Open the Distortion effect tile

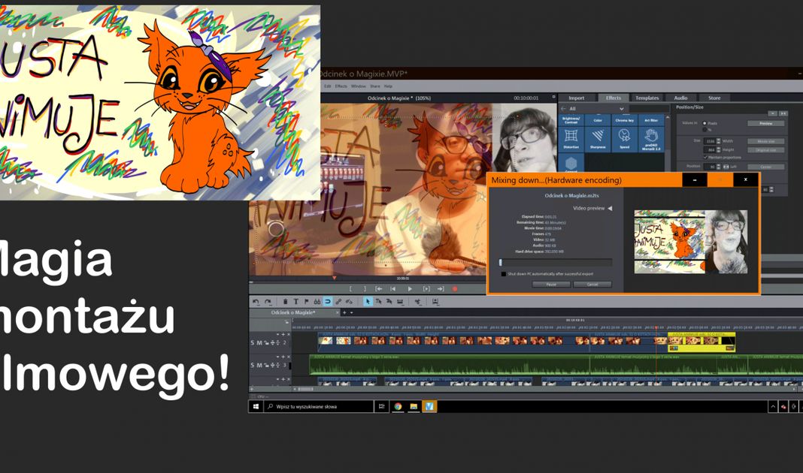(x=571, y=139)
